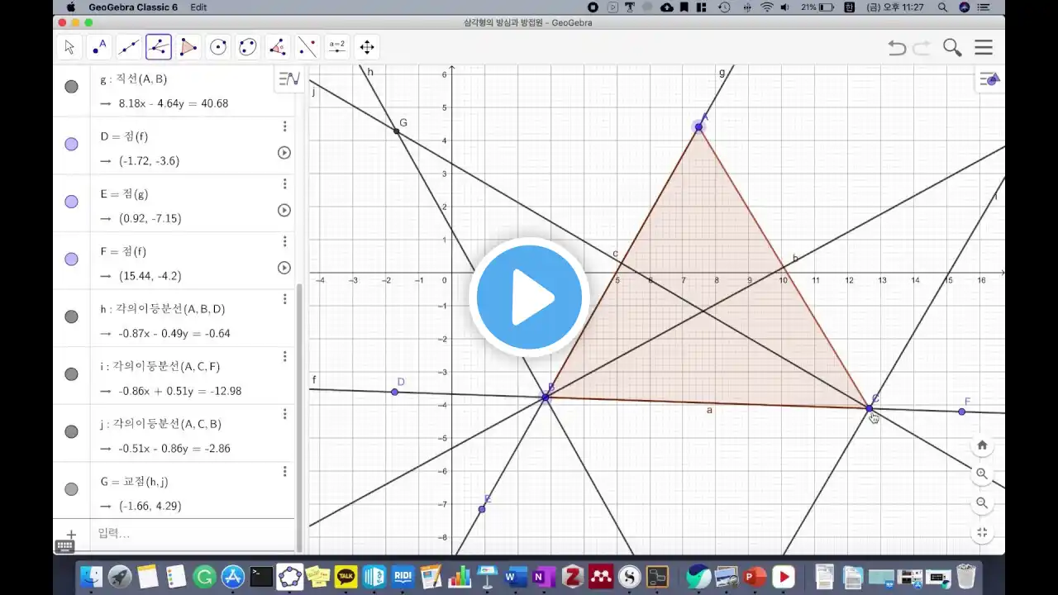Screen dimensions: 1058x595
Task: Toggle visibility of bisector j
Action: 71,431
